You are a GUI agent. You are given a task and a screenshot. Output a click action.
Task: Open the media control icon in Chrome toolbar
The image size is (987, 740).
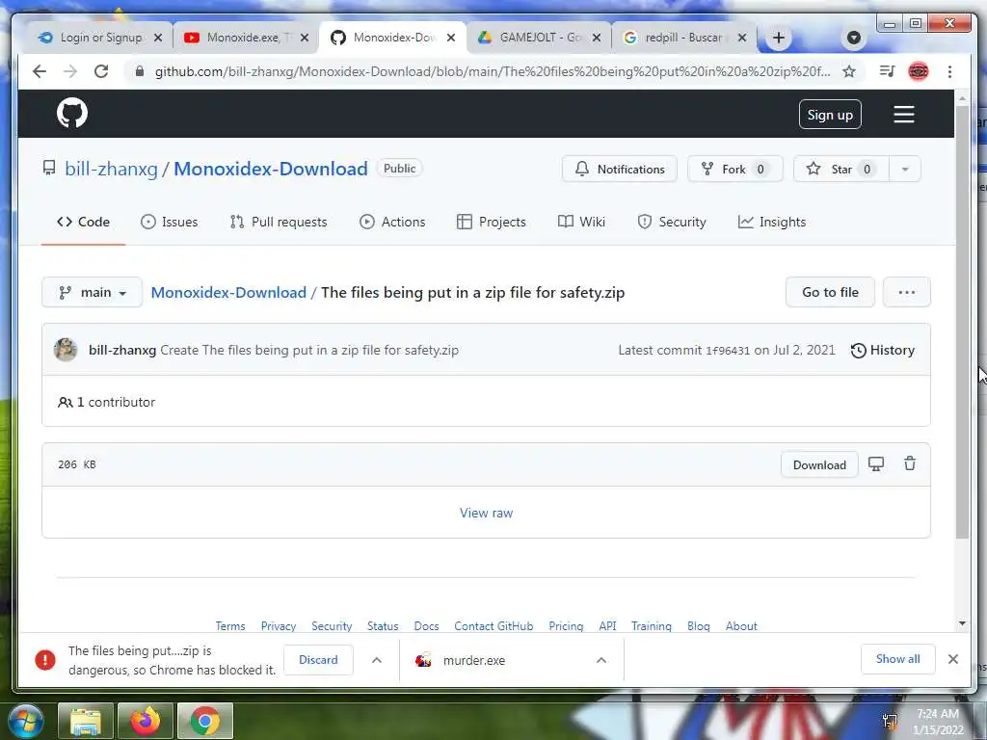(x=888, y=71)
